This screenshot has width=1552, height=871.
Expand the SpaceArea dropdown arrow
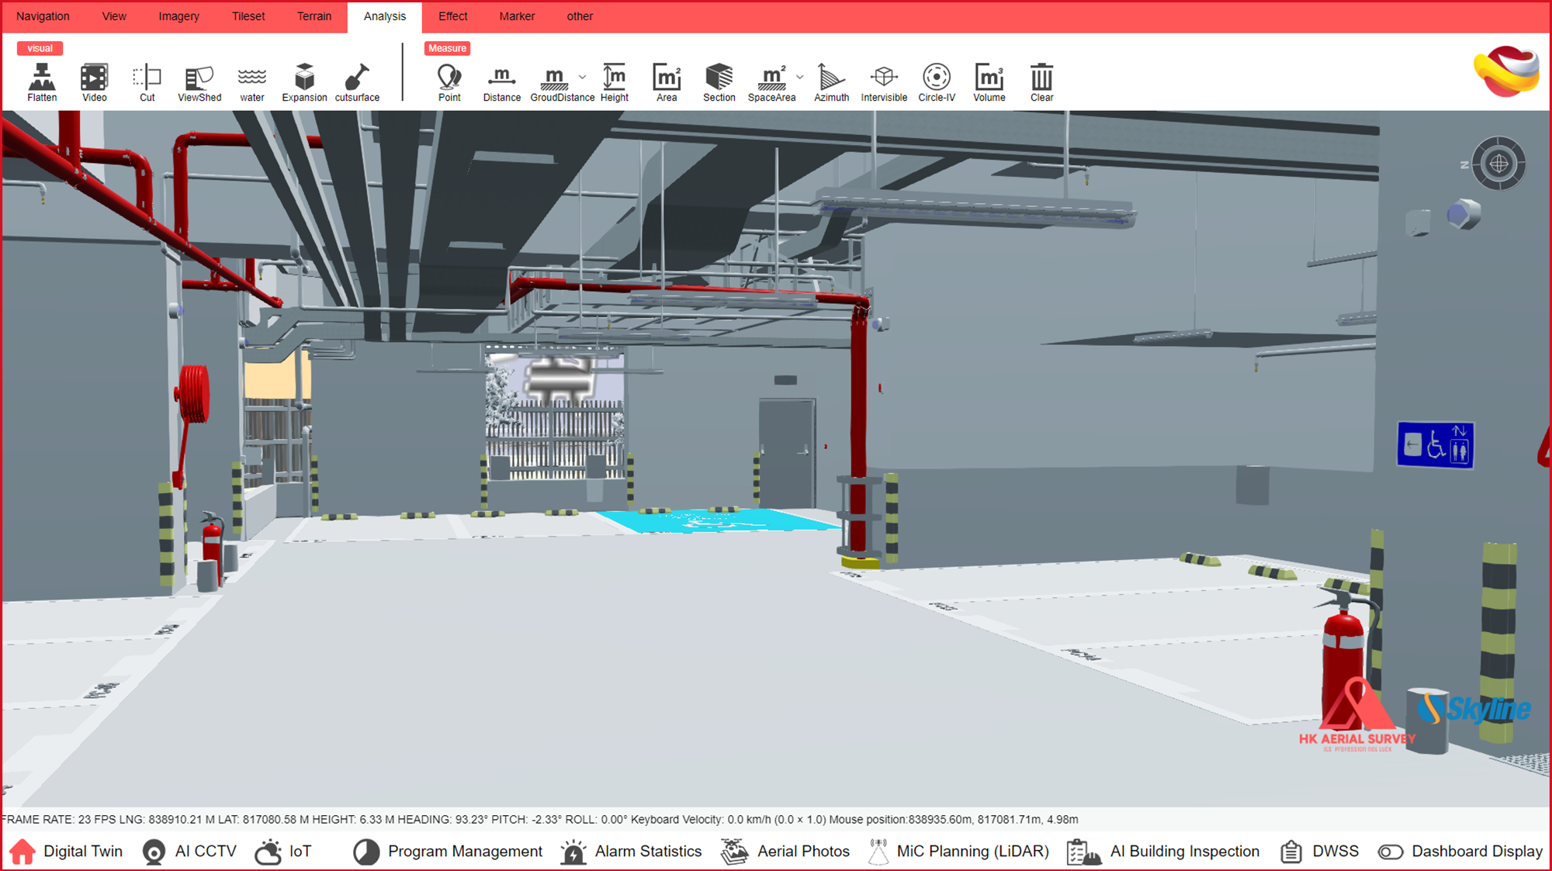tap(800, 77)
